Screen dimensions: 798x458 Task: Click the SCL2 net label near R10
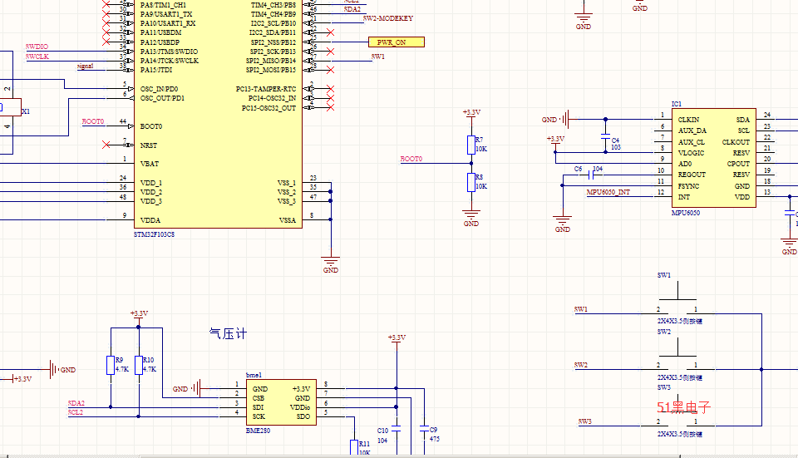[x=76, y=413]
